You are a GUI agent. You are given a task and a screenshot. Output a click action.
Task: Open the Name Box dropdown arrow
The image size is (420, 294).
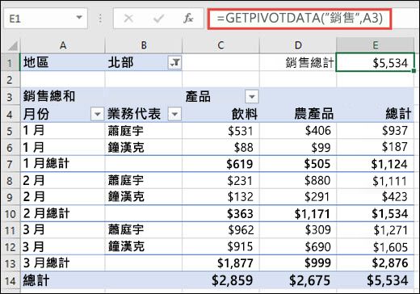79,18
